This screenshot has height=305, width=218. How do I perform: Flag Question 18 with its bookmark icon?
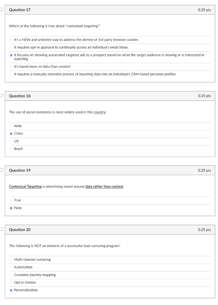1,96
